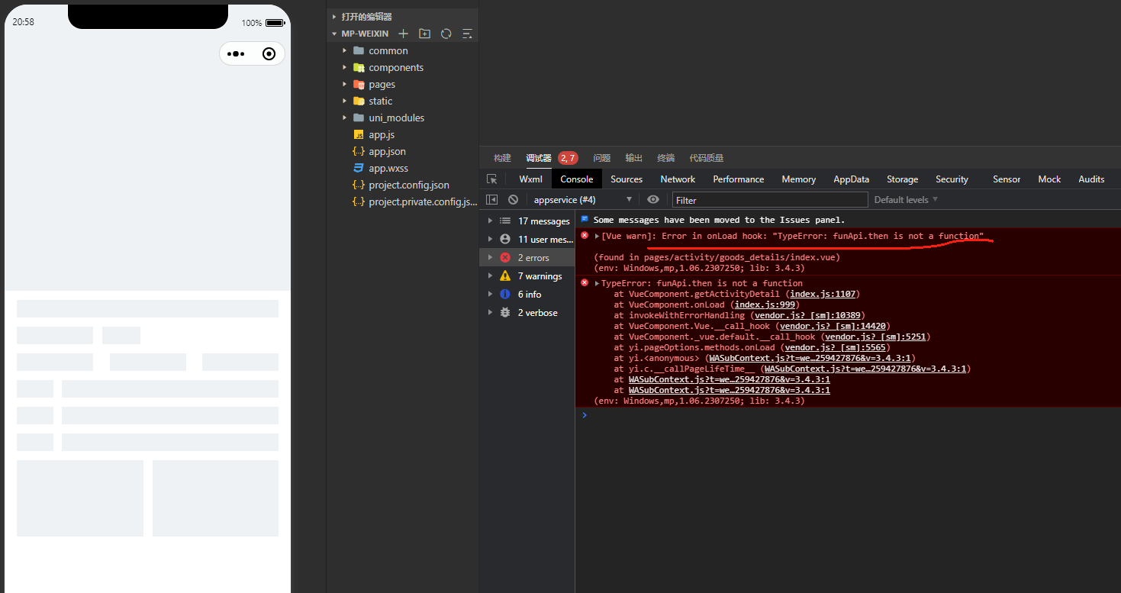Click the pages folder icon

tap(359, 84)
